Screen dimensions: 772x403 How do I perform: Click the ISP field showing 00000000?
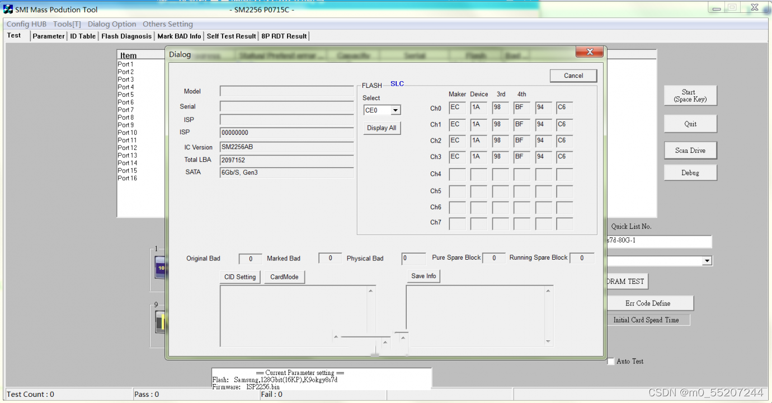[x=287, y=133]
